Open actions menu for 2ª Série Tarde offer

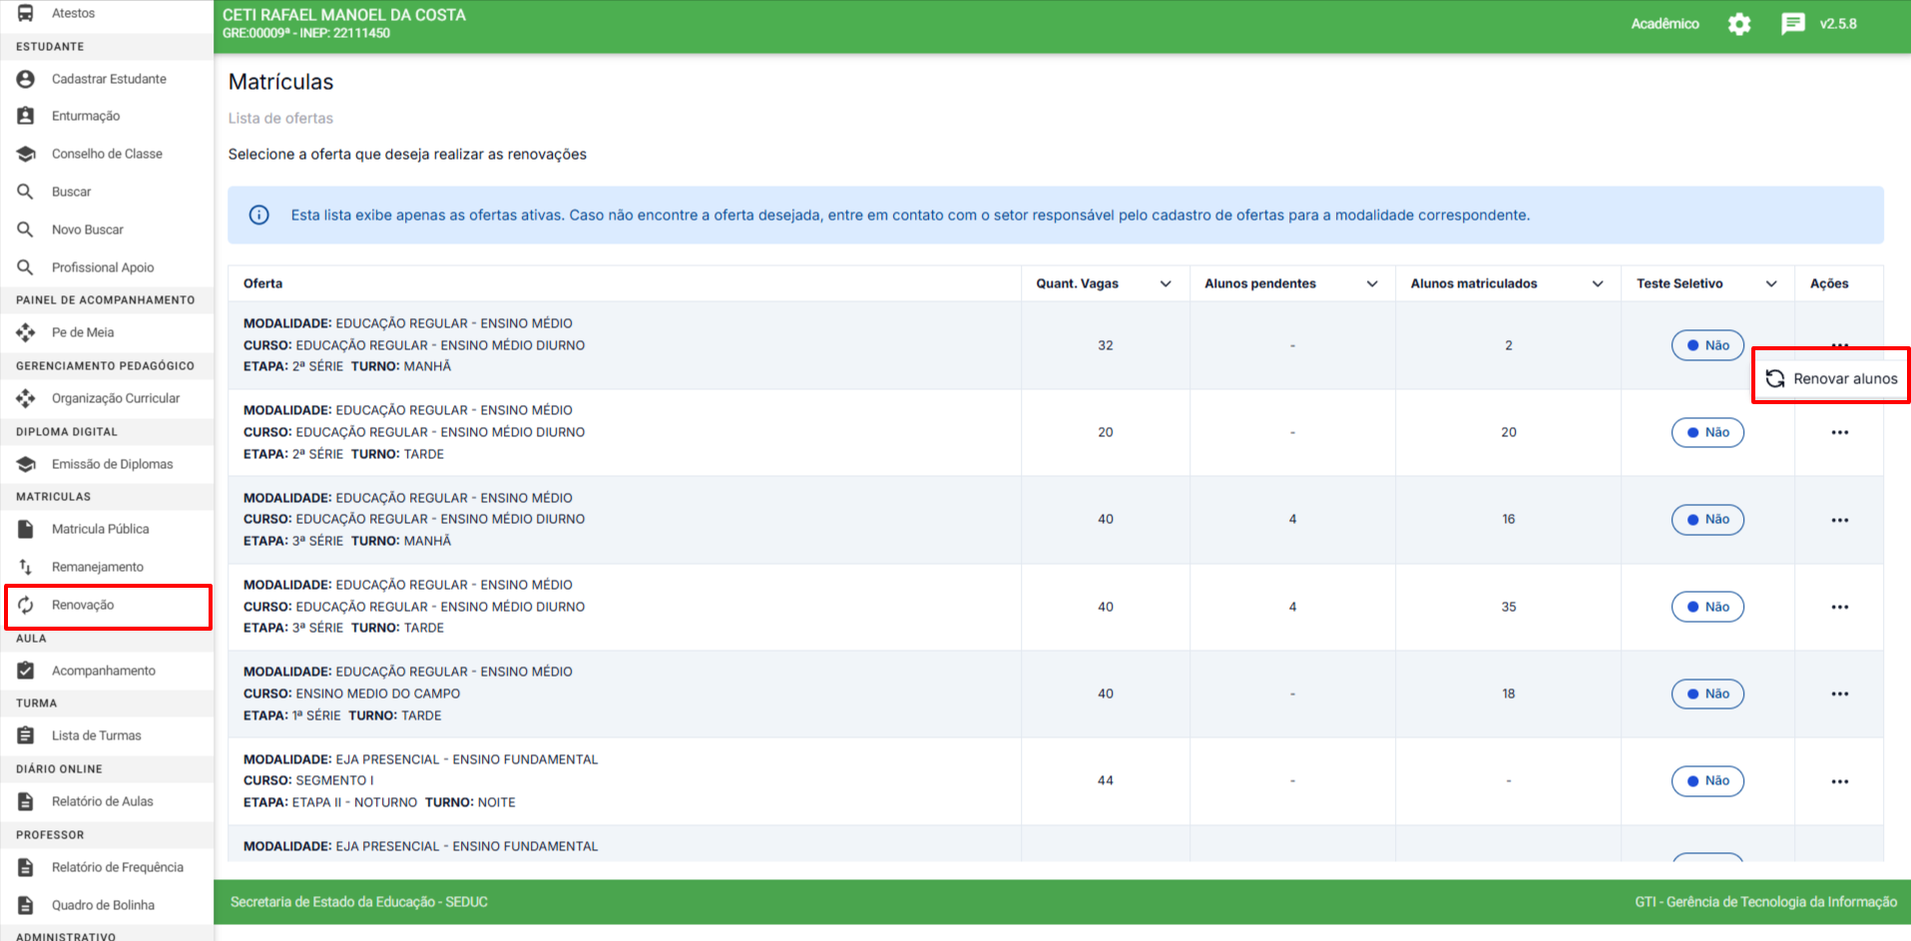click(1839, 432)
